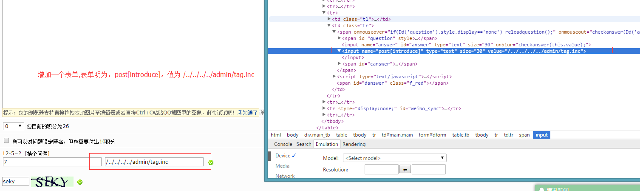The image size is (640, 191).
Task: Tick the anonymous question checkbox
Action: (6, 140)
